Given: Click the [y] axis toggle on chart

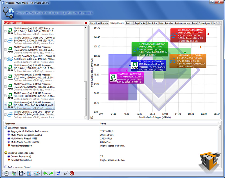Looking at the screenshot, I should pos(92,117).
